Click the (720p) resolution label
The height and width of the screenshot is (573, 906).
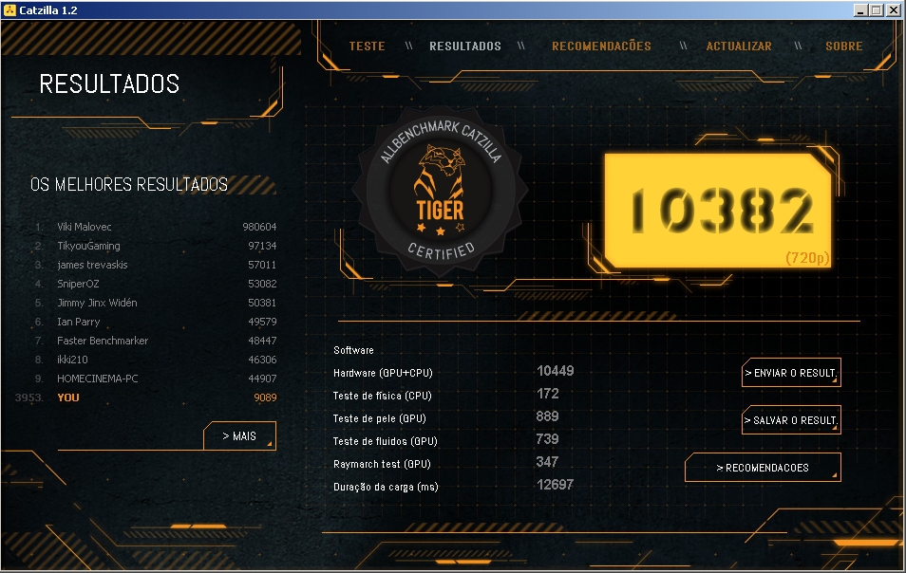(x=807, y=257)
